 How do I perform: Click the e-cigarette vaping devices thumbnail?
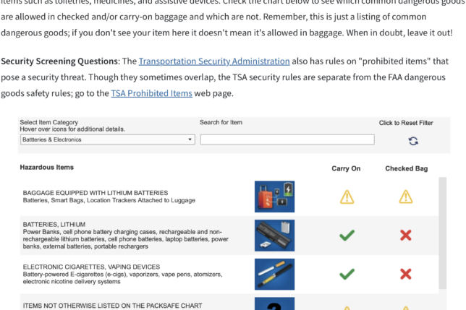tap(274, 274)
